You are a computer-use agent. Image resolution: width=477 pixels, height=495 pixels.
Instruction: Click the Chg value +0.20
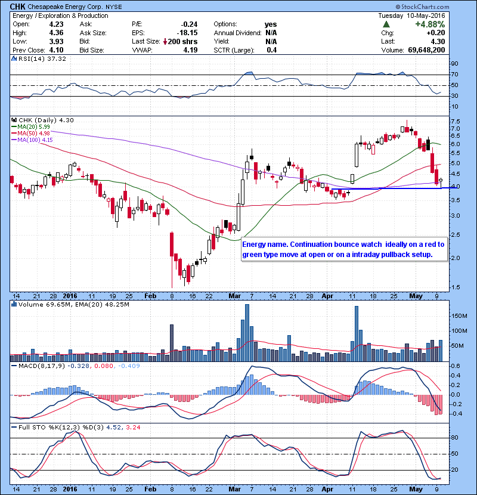(436, 33)
